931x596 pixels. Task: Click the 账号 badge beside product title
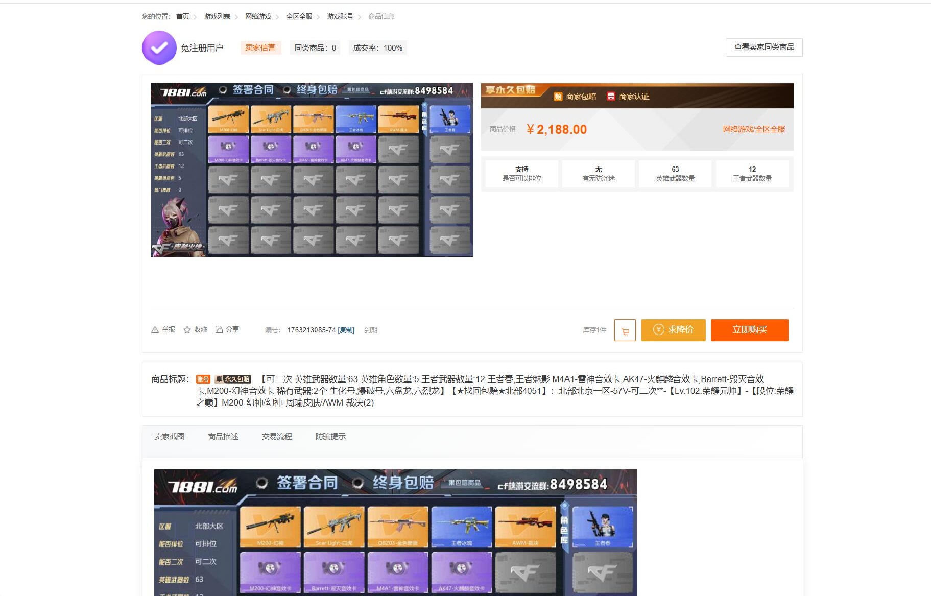tap(203, 379)
